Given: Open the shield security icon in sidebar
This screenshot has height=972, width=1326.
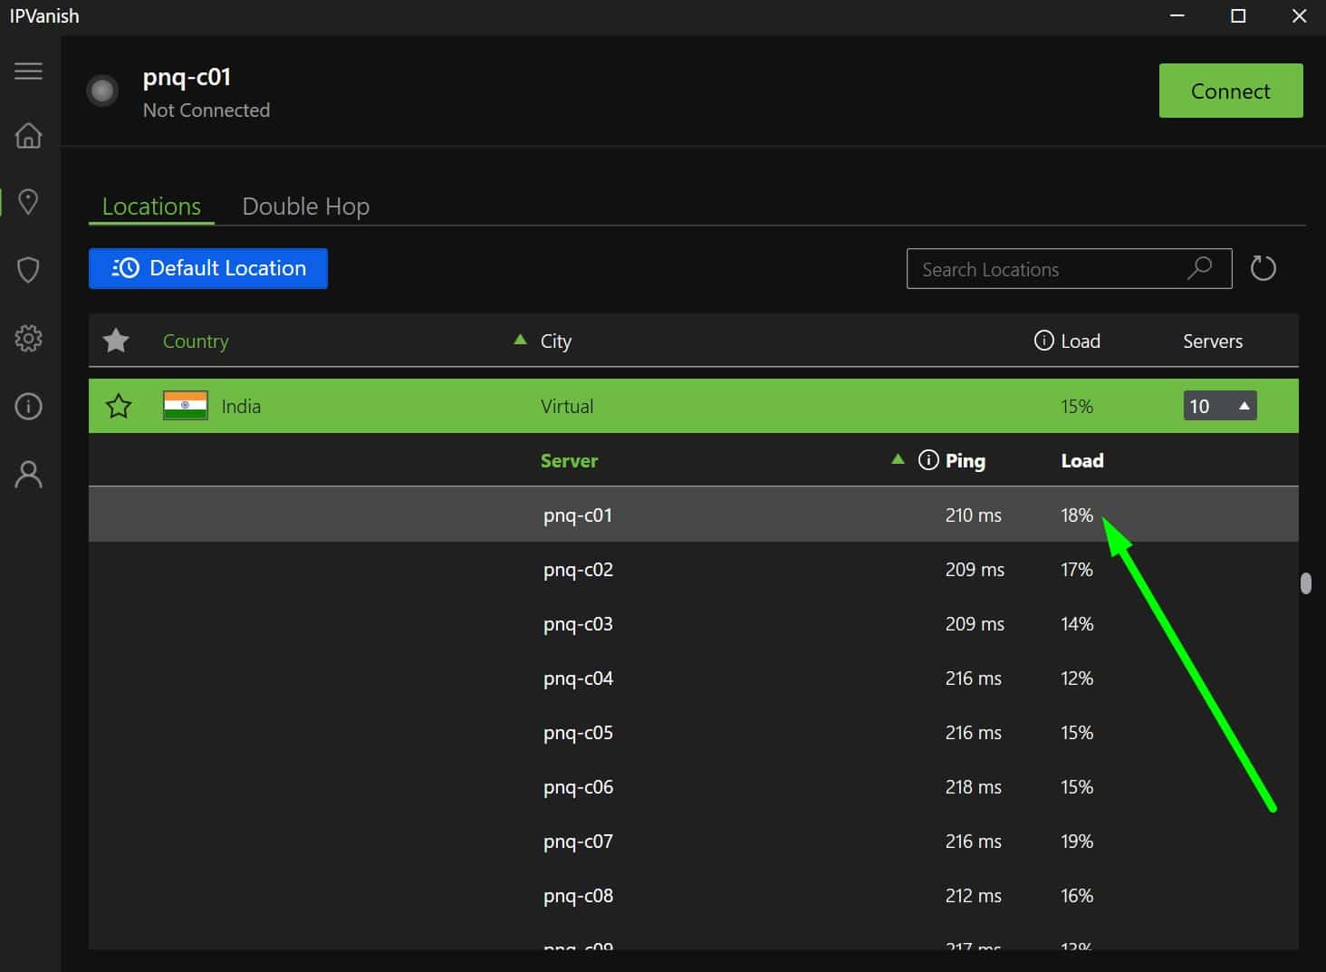Looking at the screenshot, I should (28, 269).
